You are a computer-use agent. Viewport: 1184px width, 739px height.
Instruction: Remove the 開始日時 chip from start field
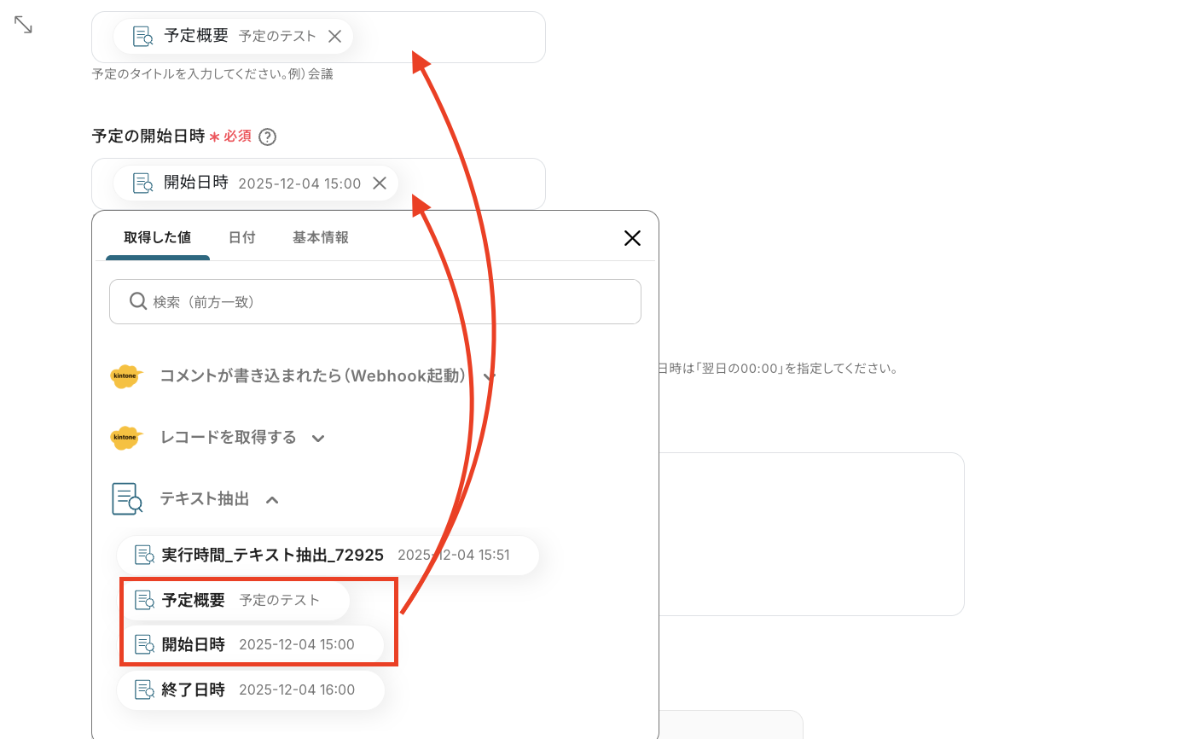pyautogui.click(x=380, y=183)
